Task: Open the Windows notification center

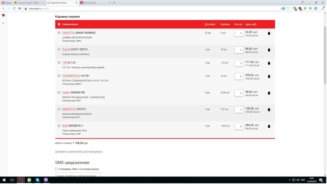Action: [x=321, y=180]
